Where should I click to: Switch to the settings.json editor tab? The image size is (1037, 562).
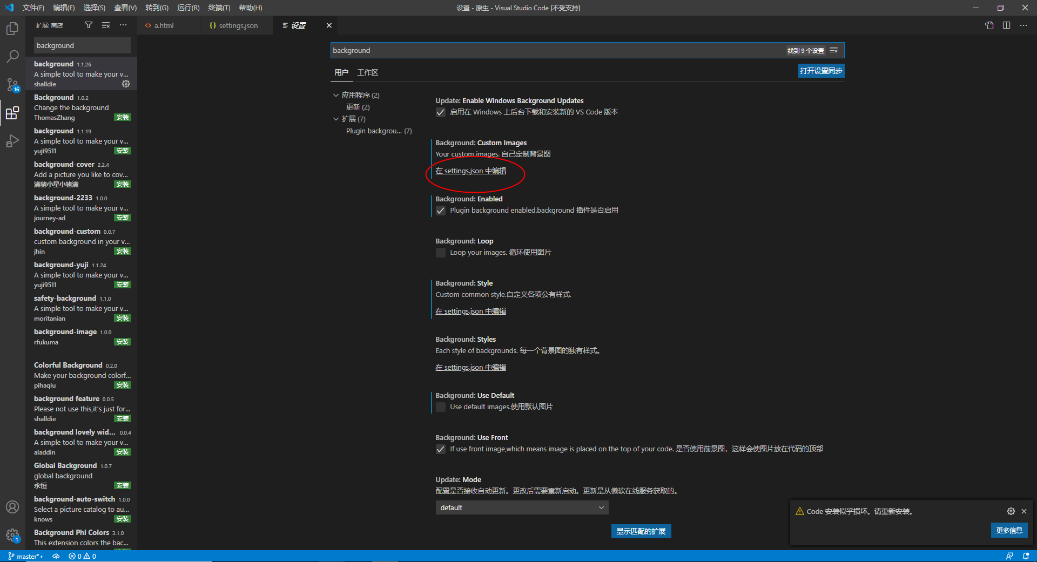[x=238, y=25]
